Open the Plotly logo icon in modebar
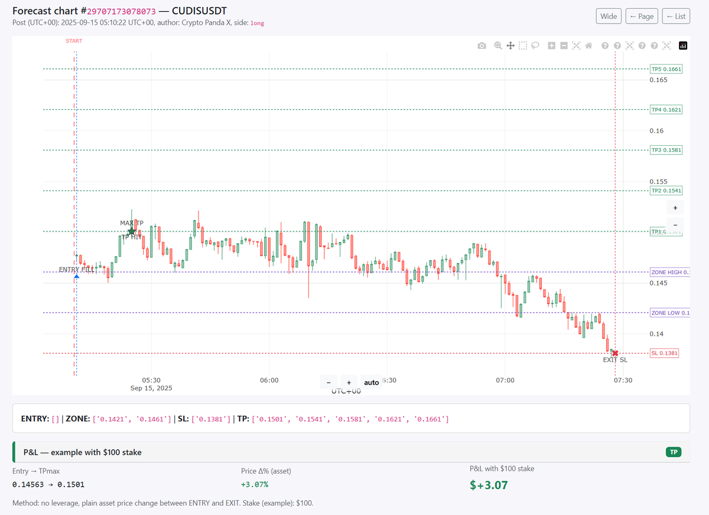This screenshot has width=709, height=515. [683, 45]
